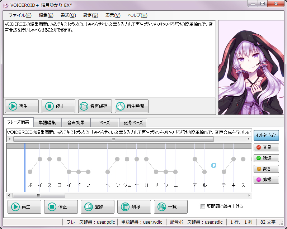287x229 pixels.
Task: Check duration with the 再生時間 stopwatch icon
Action: [x=132, y=106]
